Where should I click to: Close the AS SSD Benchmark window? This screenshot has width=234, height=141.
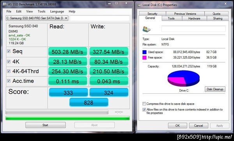[x=126, y=3]
